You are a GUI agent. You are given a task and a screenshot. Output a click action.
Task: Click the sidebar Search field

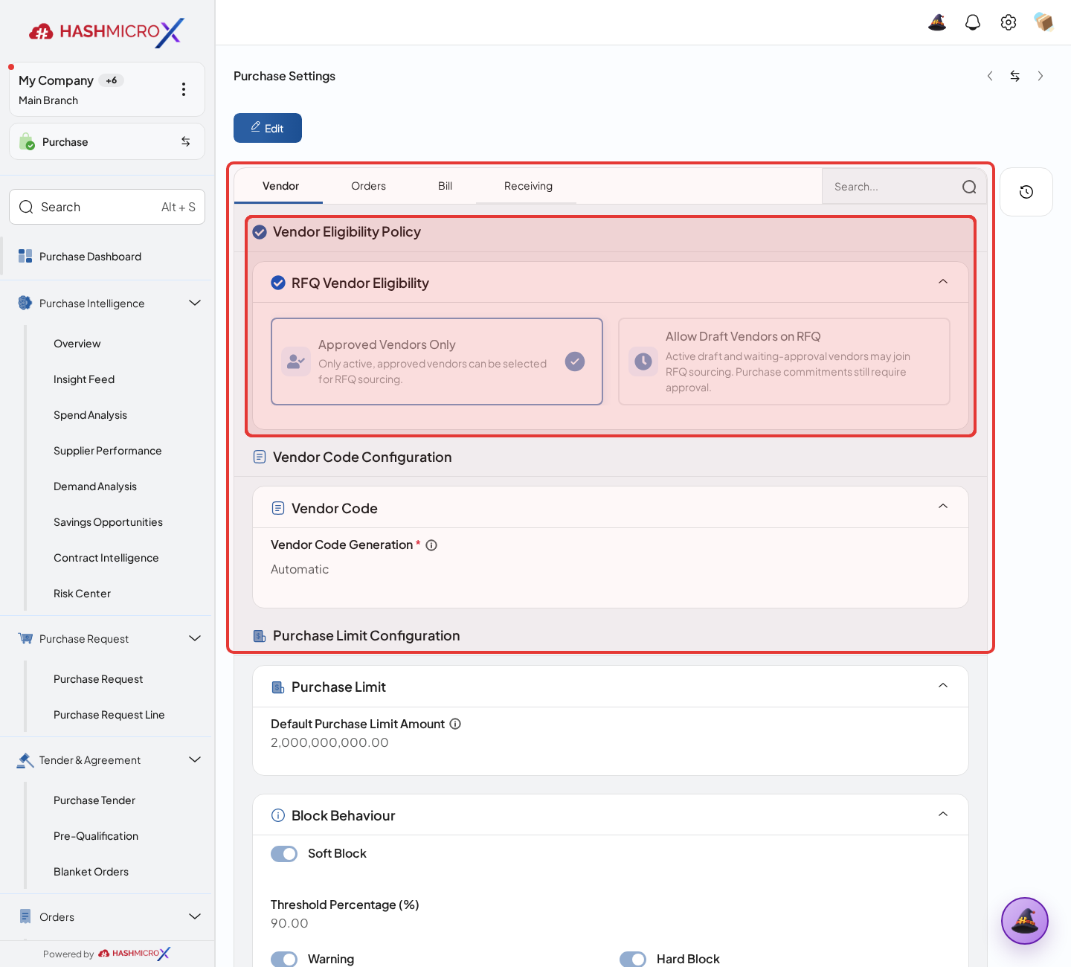click(107, 207)
